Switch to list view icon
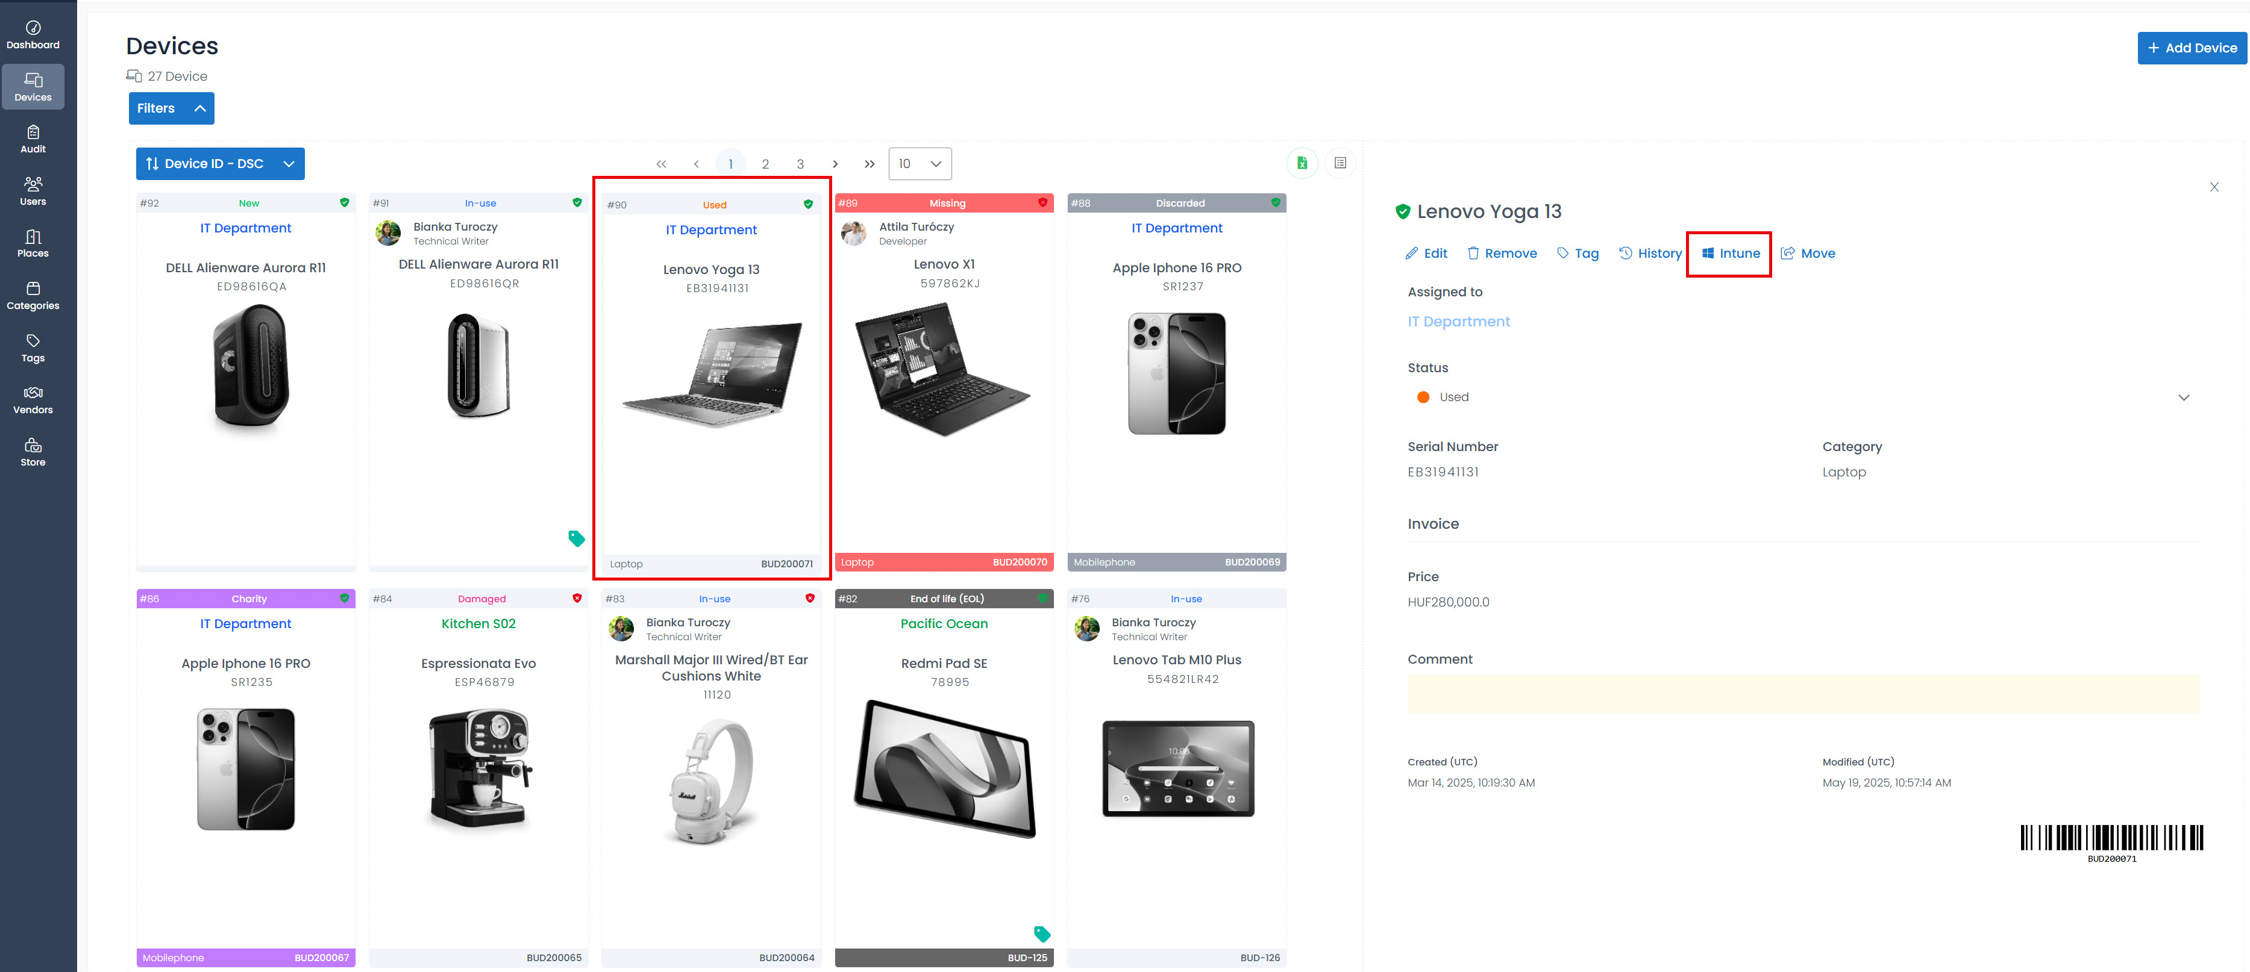Image resolution: width=2250 pixels, height=972 pixels. pyautogui.click(x=1340, y=163)
